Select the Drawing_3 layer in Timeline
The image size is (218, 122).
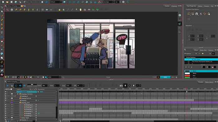29,111
